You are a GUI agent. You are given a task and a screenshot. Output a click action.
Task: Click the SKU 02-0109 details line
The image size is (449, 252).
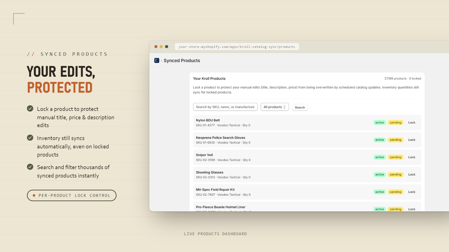click(x=223, y=160)
